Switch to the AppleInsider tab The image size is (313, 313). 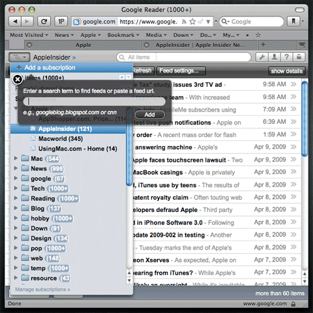200,45
